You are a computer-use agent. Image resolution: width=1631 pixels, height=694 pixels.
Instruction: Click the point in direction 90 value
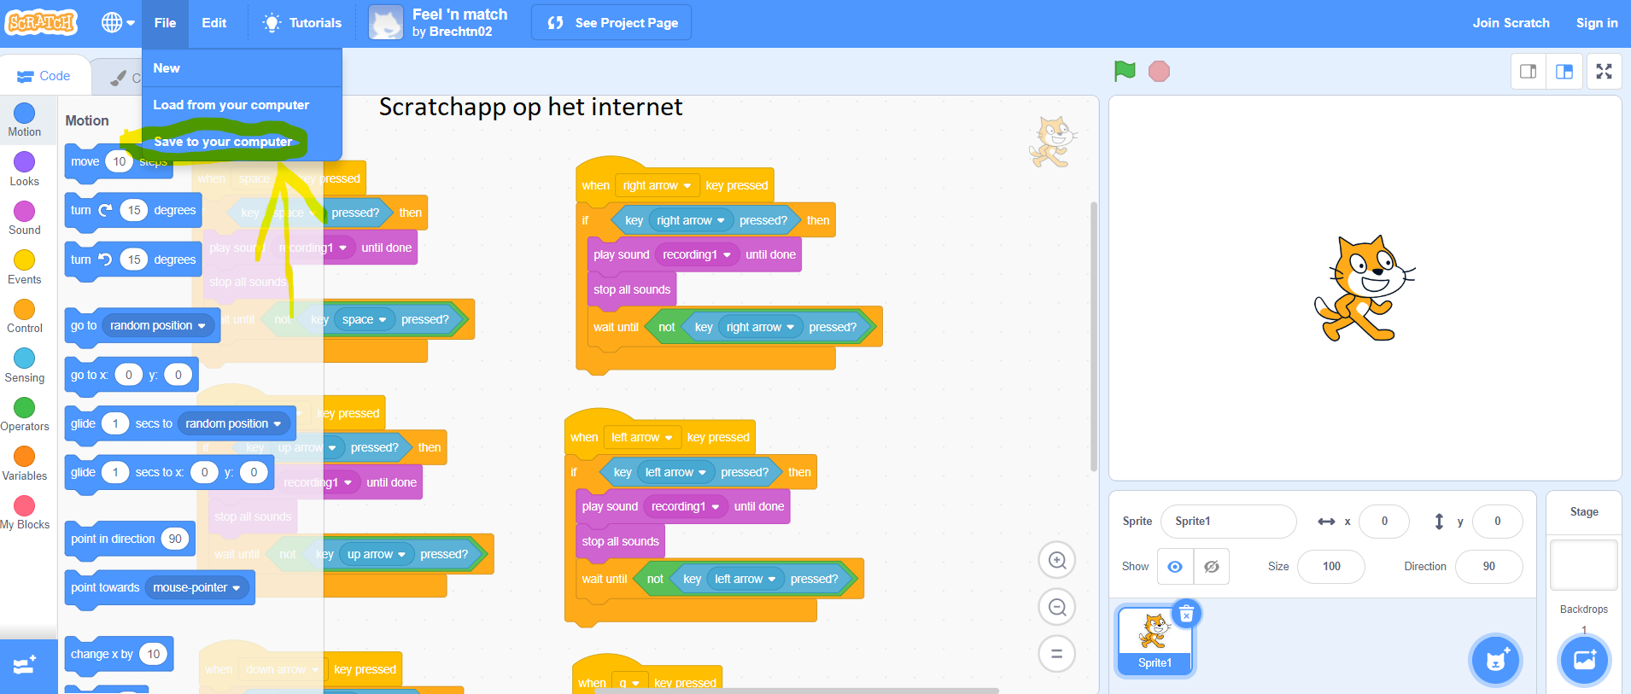tap(175, 539)
